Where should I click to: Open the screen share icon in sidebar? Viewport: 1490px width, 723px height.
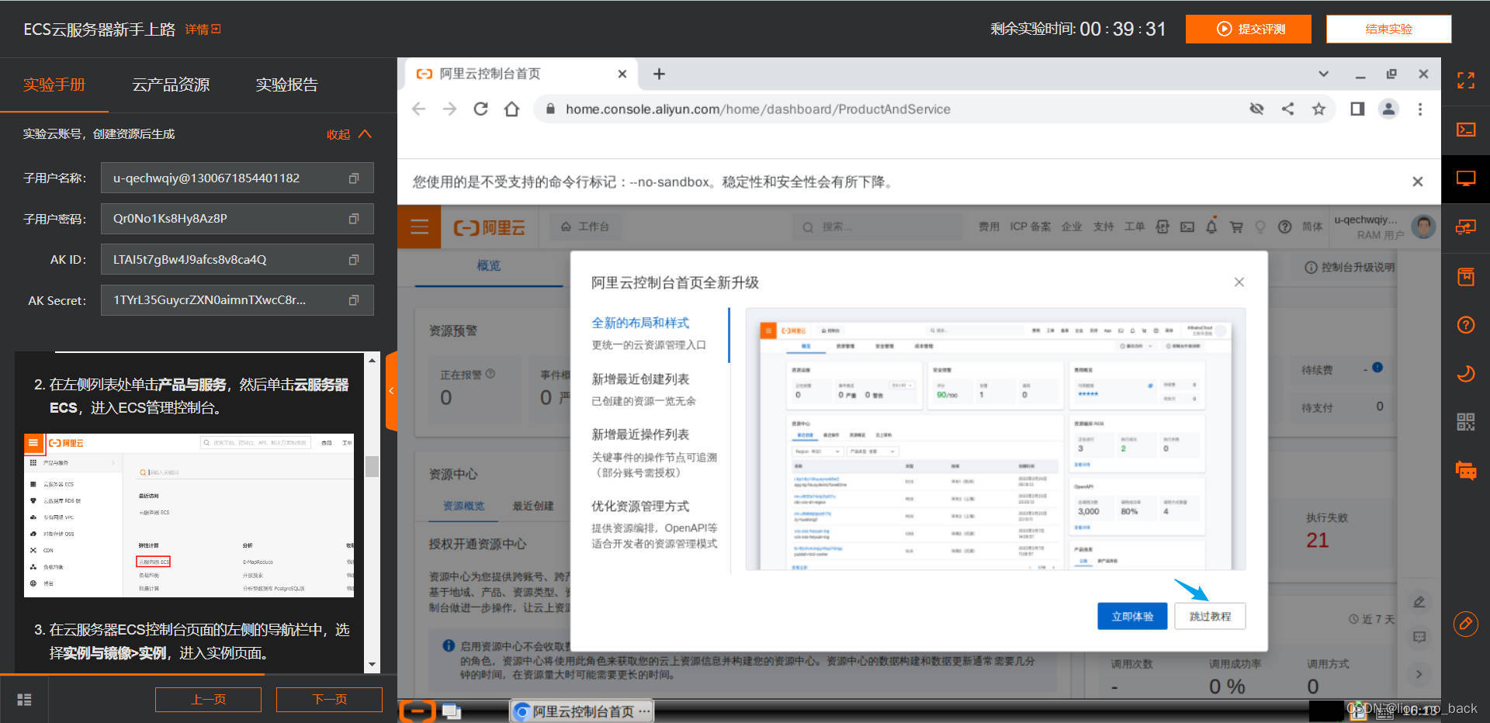tap(1465, 227)
